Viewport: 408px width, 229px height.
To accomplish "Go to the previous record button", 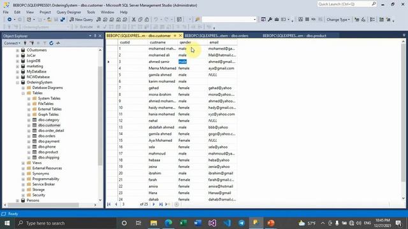I will (x=116, y=204).
